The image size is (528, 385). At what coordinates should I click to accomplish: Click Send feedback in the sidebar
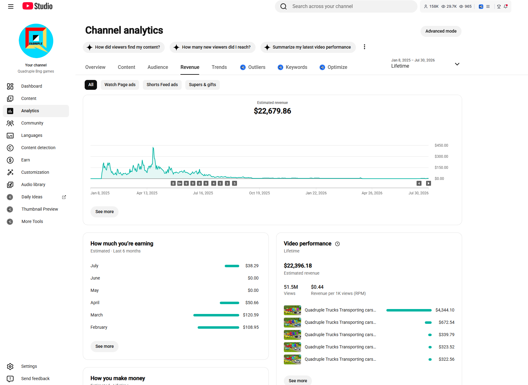(36, 379)
